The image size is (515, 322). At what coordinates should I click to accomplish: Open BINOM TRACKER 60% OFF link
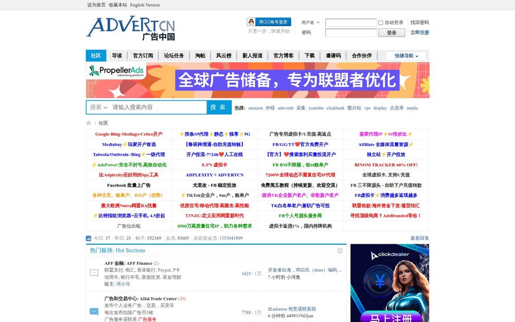point(386,165)
